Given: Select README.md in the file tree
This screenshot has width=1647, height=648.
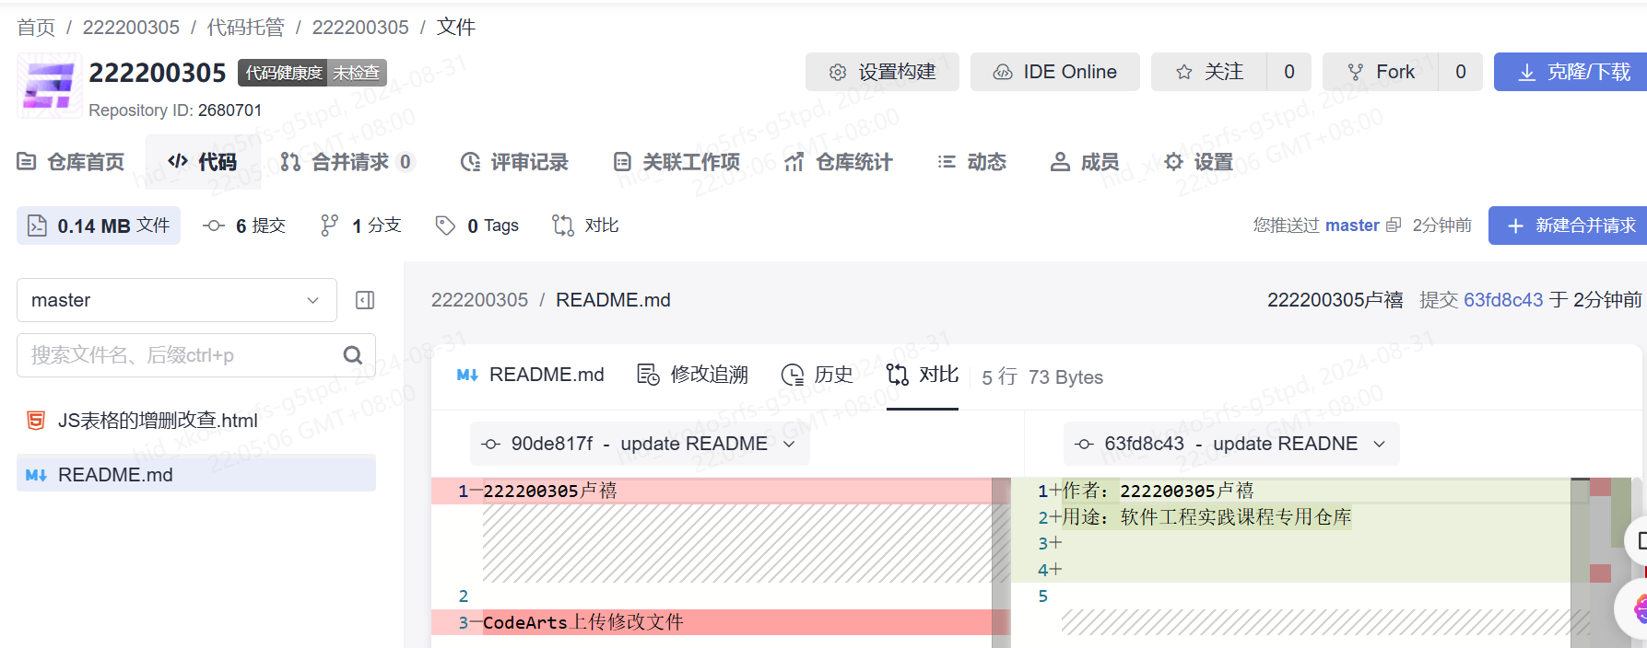Looking at the screenshot, I should 196,474.
